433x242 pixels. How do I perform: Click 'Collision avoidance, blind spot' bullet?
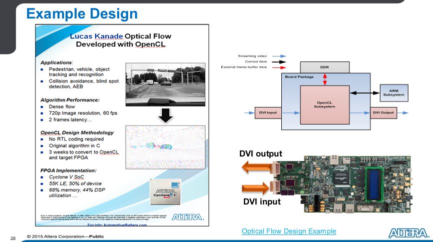[x=84, y=83]
